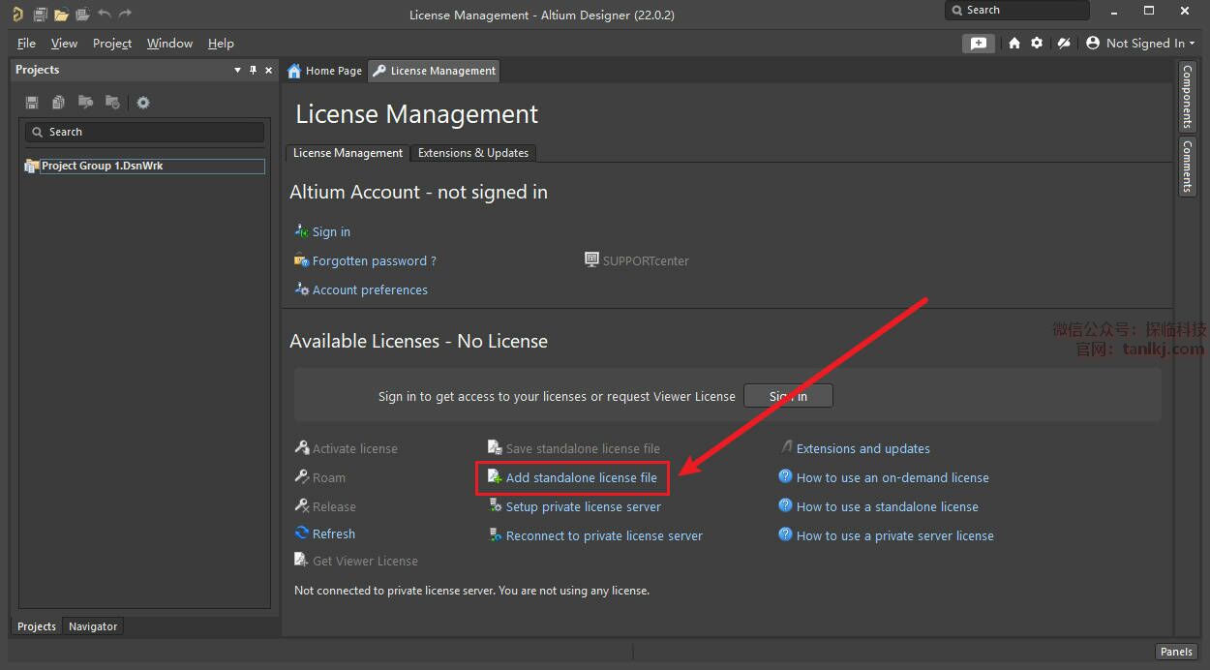Open the Comments side panel tab
The image size is (1210, 670).
point(1187,167)
